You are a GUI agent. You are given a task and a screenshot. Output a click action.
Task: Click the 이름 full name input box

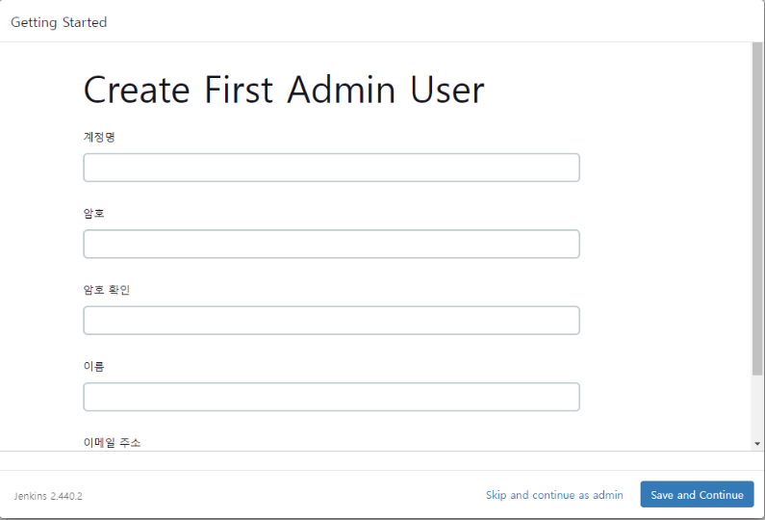coord(331,397)
